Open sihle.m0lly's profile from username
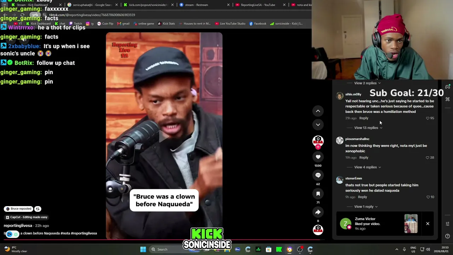This screenshot has width=453, height=255. (x=353, y=95)
